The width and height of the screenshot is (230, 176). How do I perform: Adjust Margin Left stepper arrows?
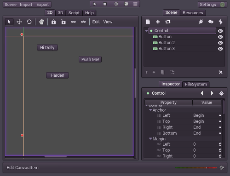click(220, 144)
